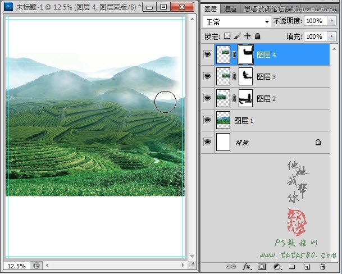Image resolution: width=342 pixels, height=274 pixels.
Task: Create new fill or adjustment layer icon
Action: pos(277,267)
